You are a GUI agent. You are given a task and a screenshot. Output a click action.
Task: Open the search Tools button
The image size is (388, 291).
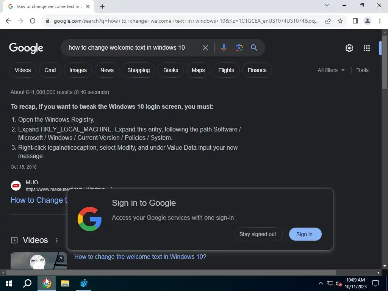(x=362, y=70)
